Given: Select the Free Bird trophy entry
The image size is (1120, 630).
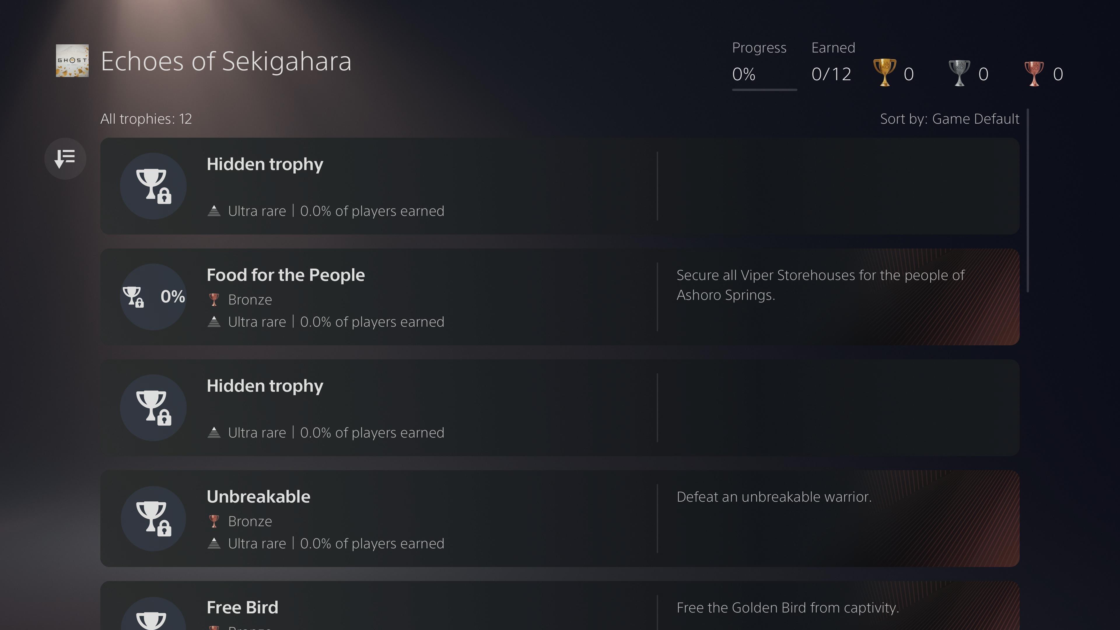Looking at the screenshot, I should point(560,606).
